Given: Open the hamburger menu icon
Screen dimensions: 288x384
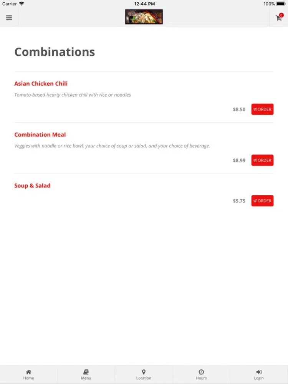Looking at the screenshot, I should (x=9, y=18).
